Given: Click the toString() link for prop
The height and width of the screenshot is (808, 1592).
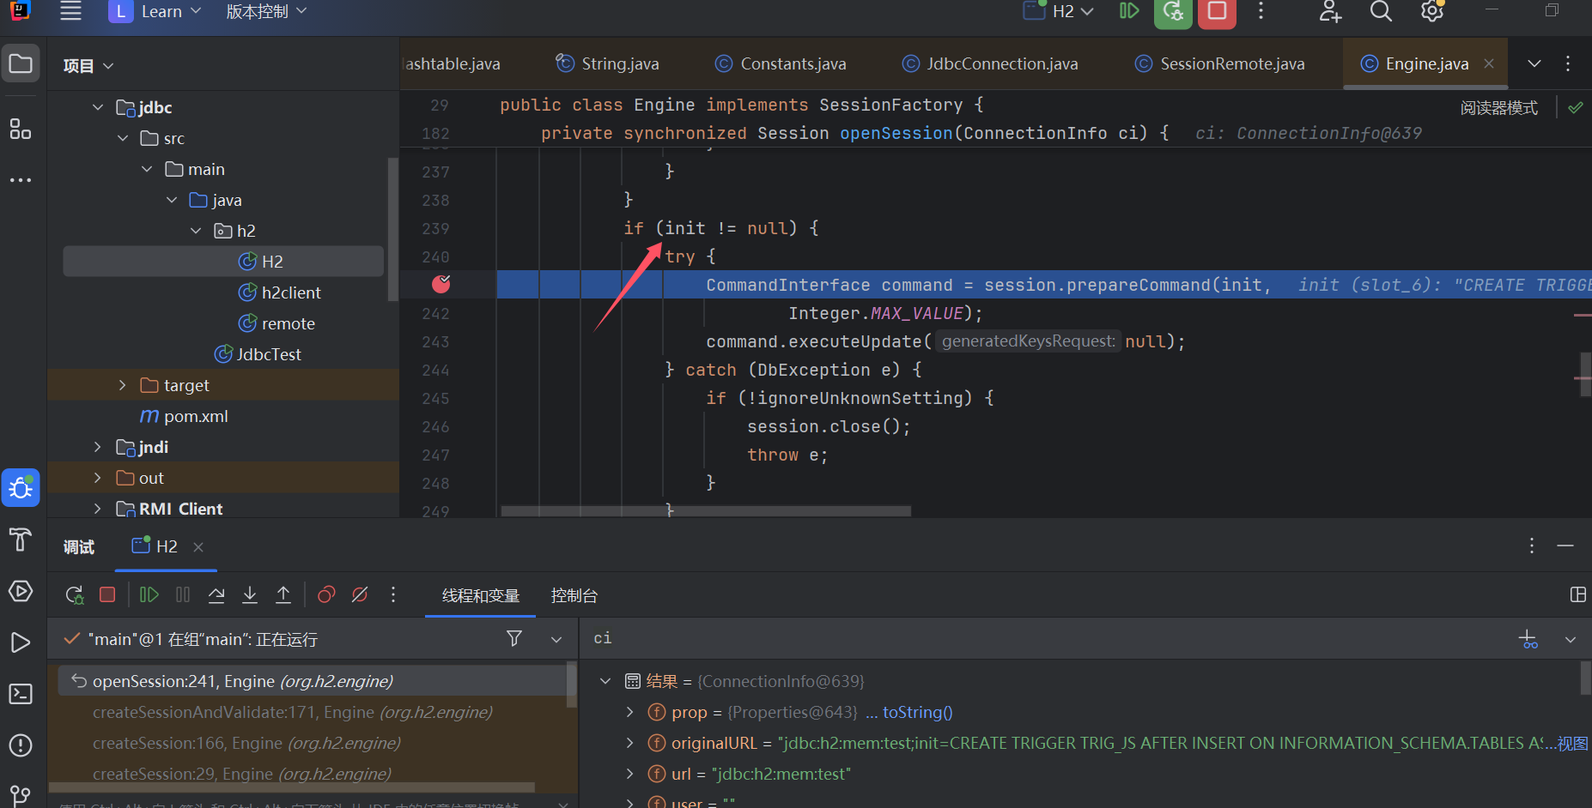Looking at the screenshot, I should tap(917, 712).
